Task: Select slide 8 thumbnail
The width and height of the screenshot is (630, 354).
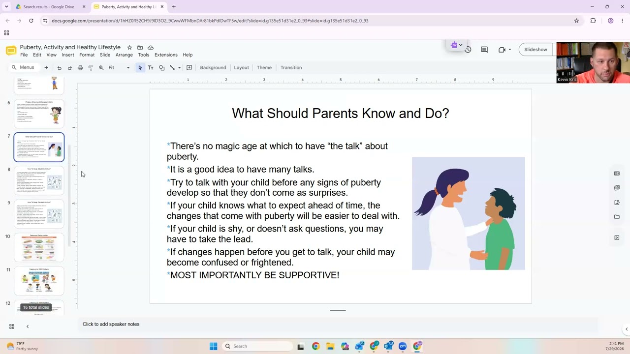Action: tap(39, 180)
